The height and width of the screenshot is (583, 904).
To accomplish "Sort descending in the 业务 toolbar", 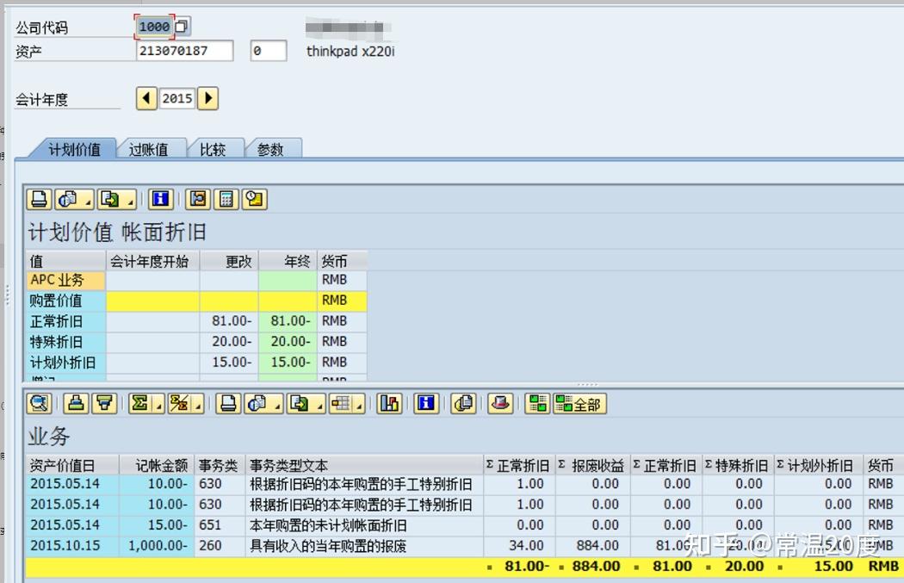I will 104,404.
